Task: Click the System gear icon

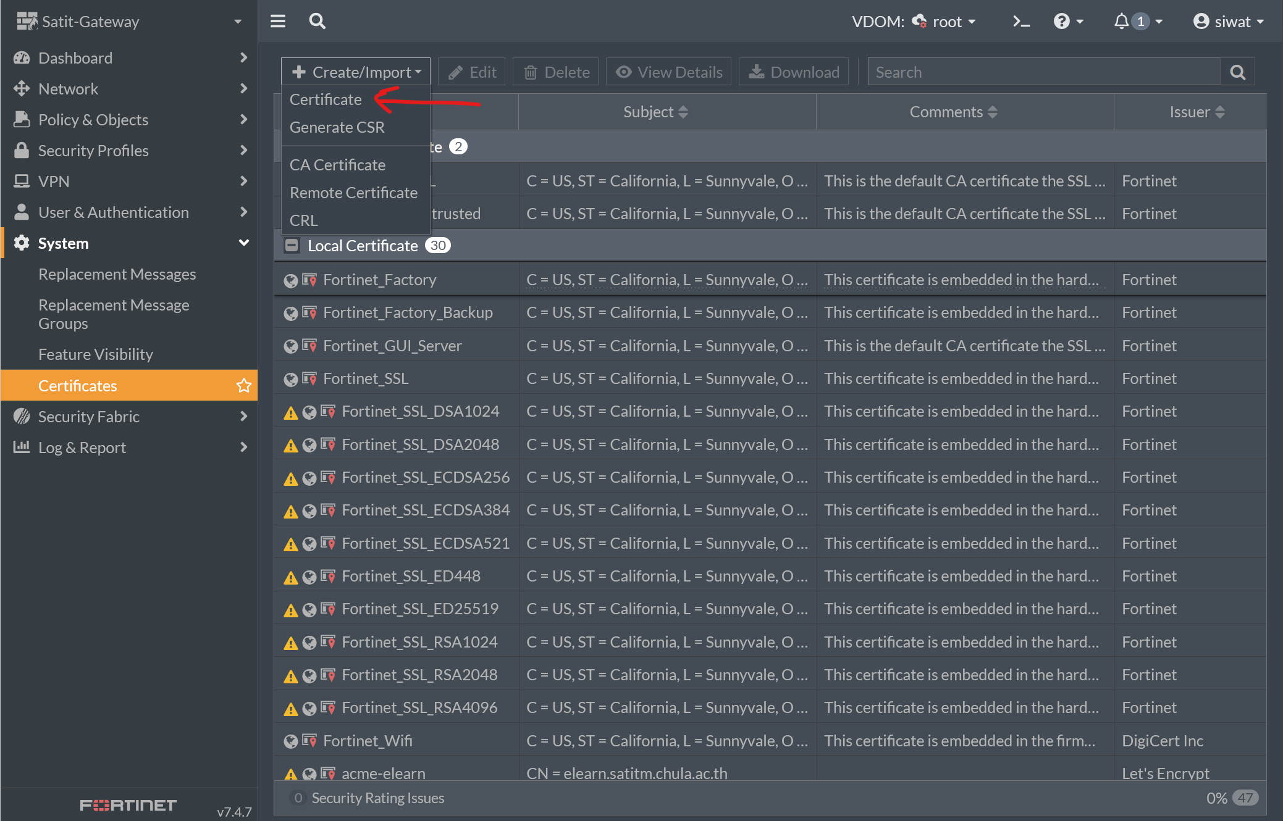Action: [22, 243]
